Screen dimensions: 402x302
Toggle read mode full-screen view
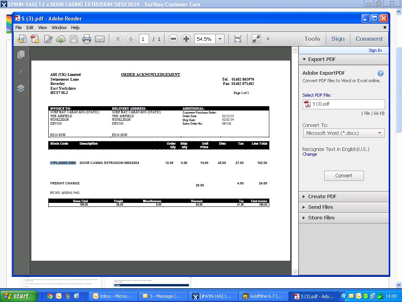tap(256, 39)
